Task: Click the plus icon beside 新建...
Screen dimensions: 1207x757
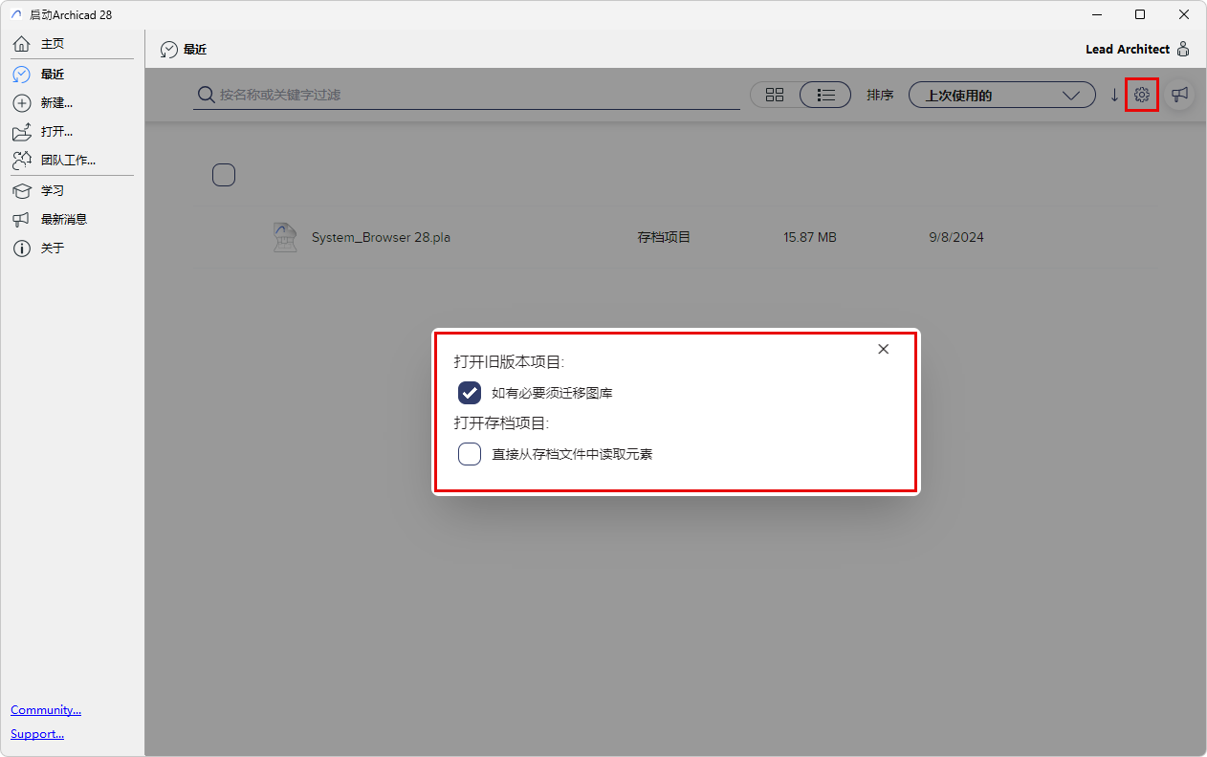Action: point(22,102)
